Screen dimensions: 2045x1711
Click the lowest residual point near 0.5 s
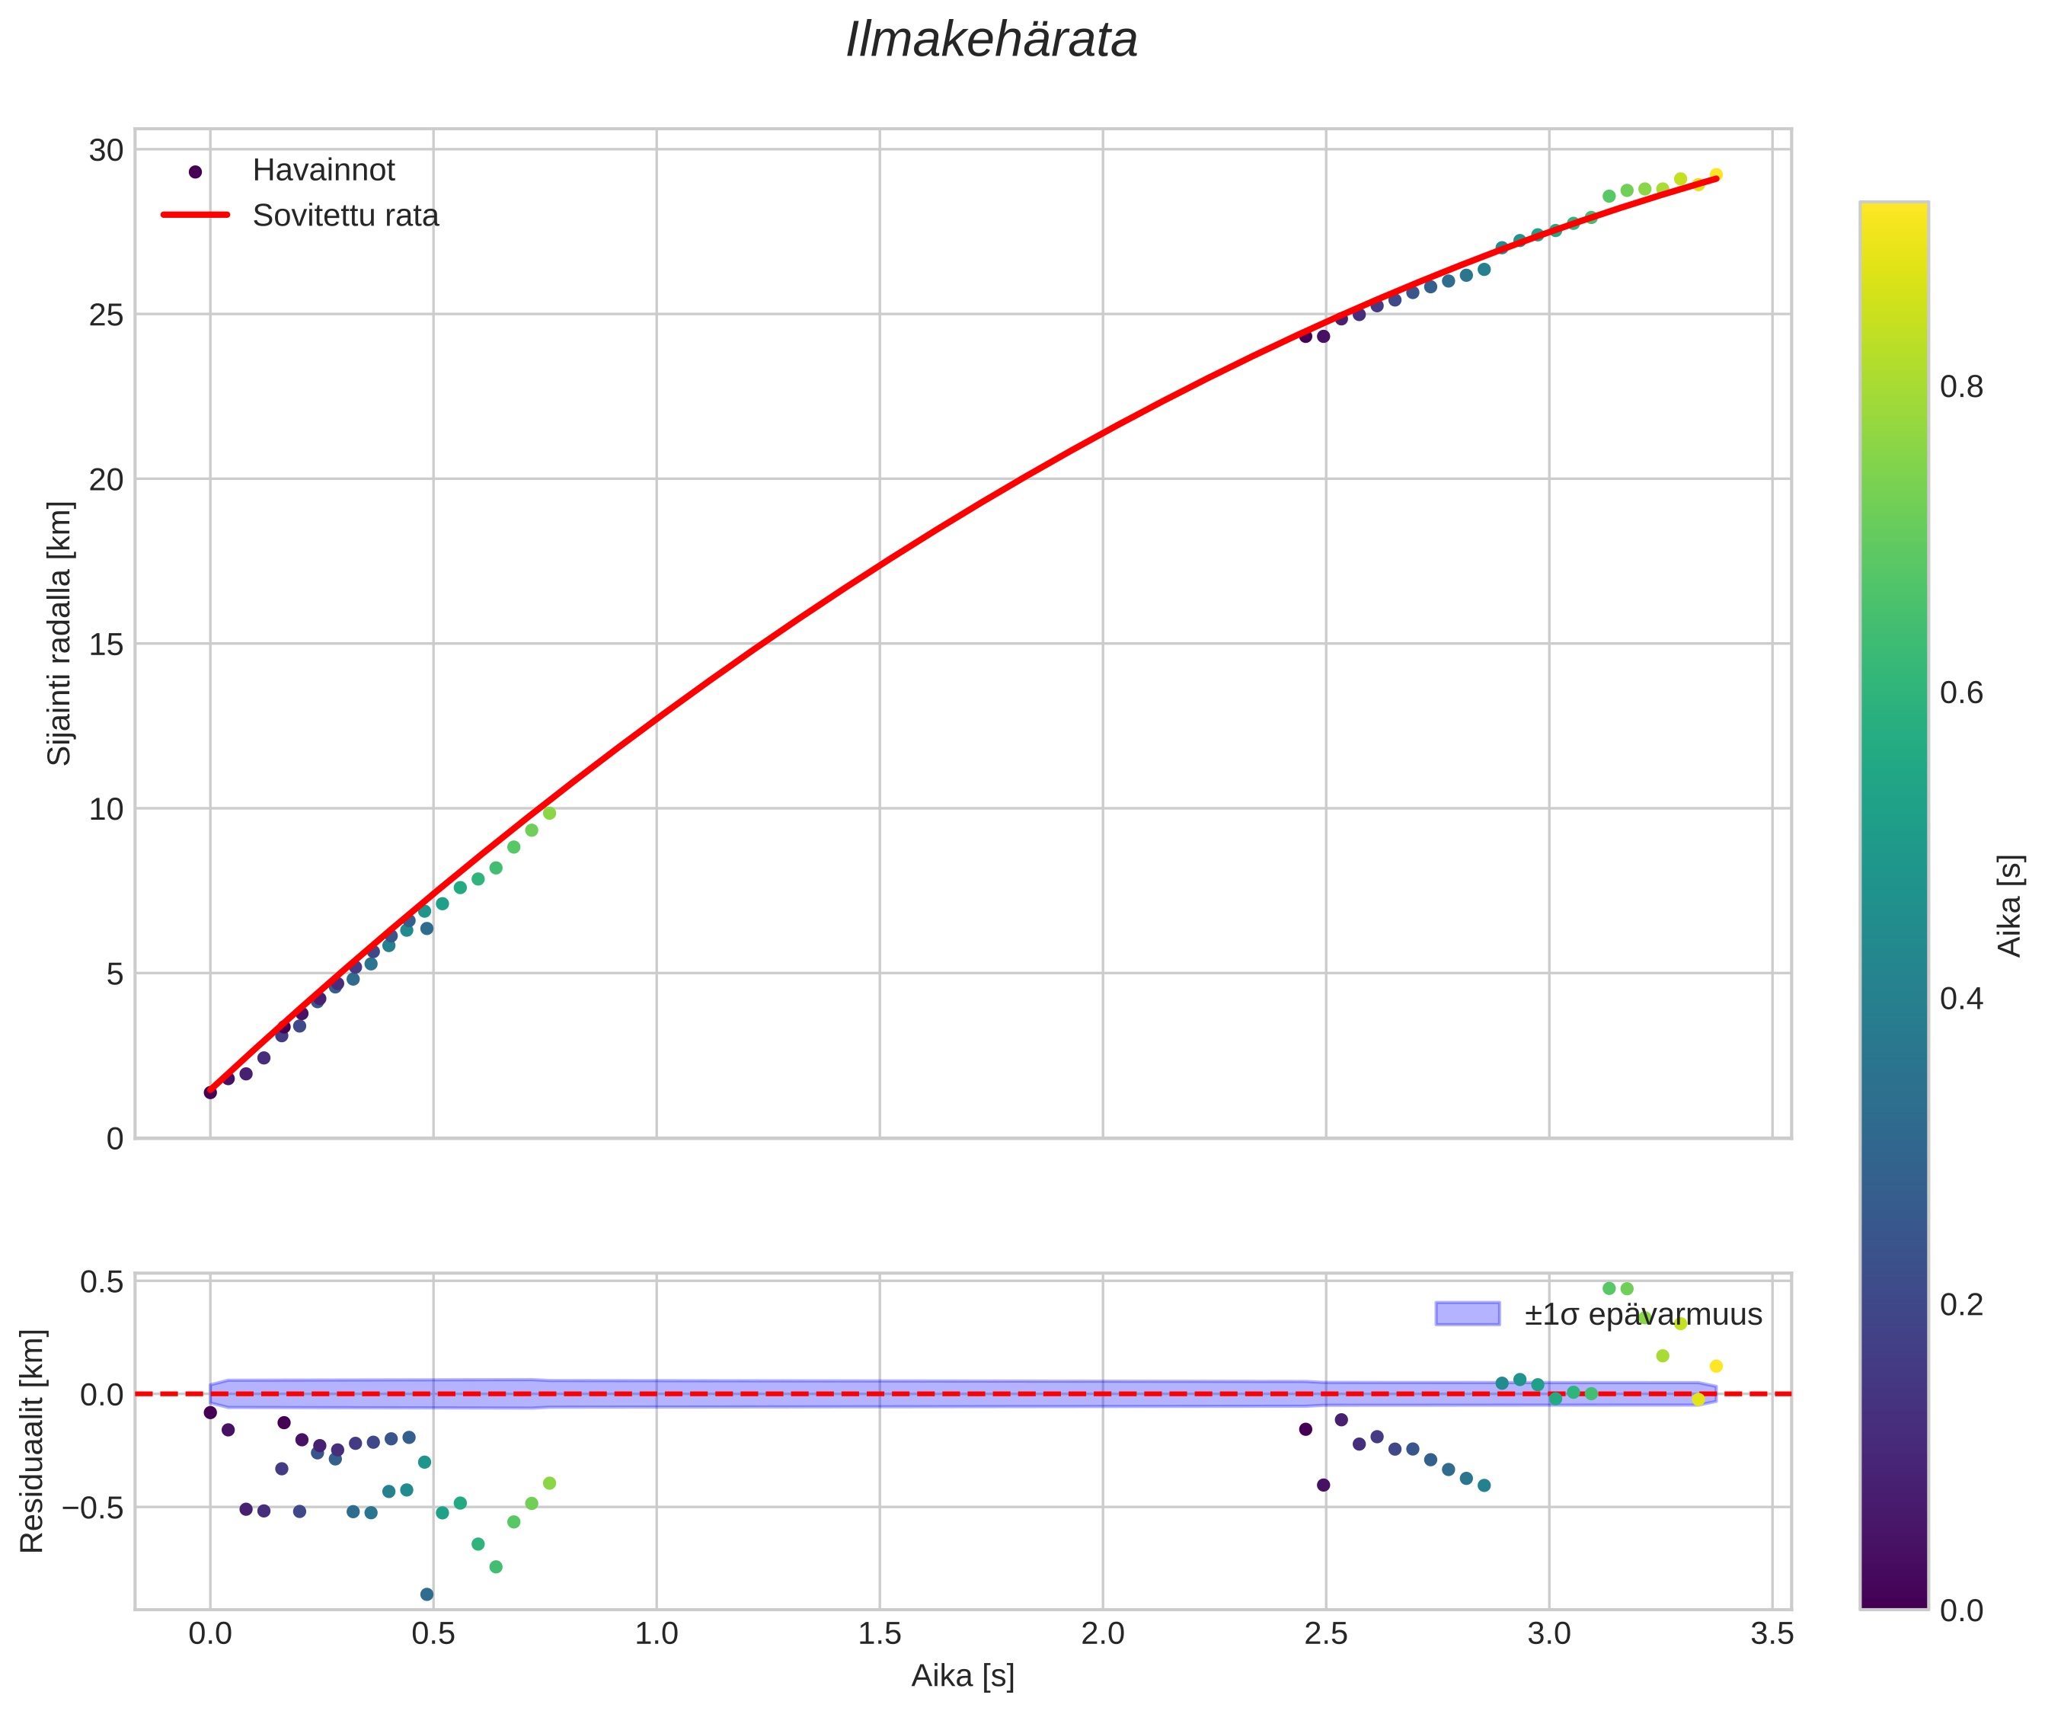[x=427, y=1594]
